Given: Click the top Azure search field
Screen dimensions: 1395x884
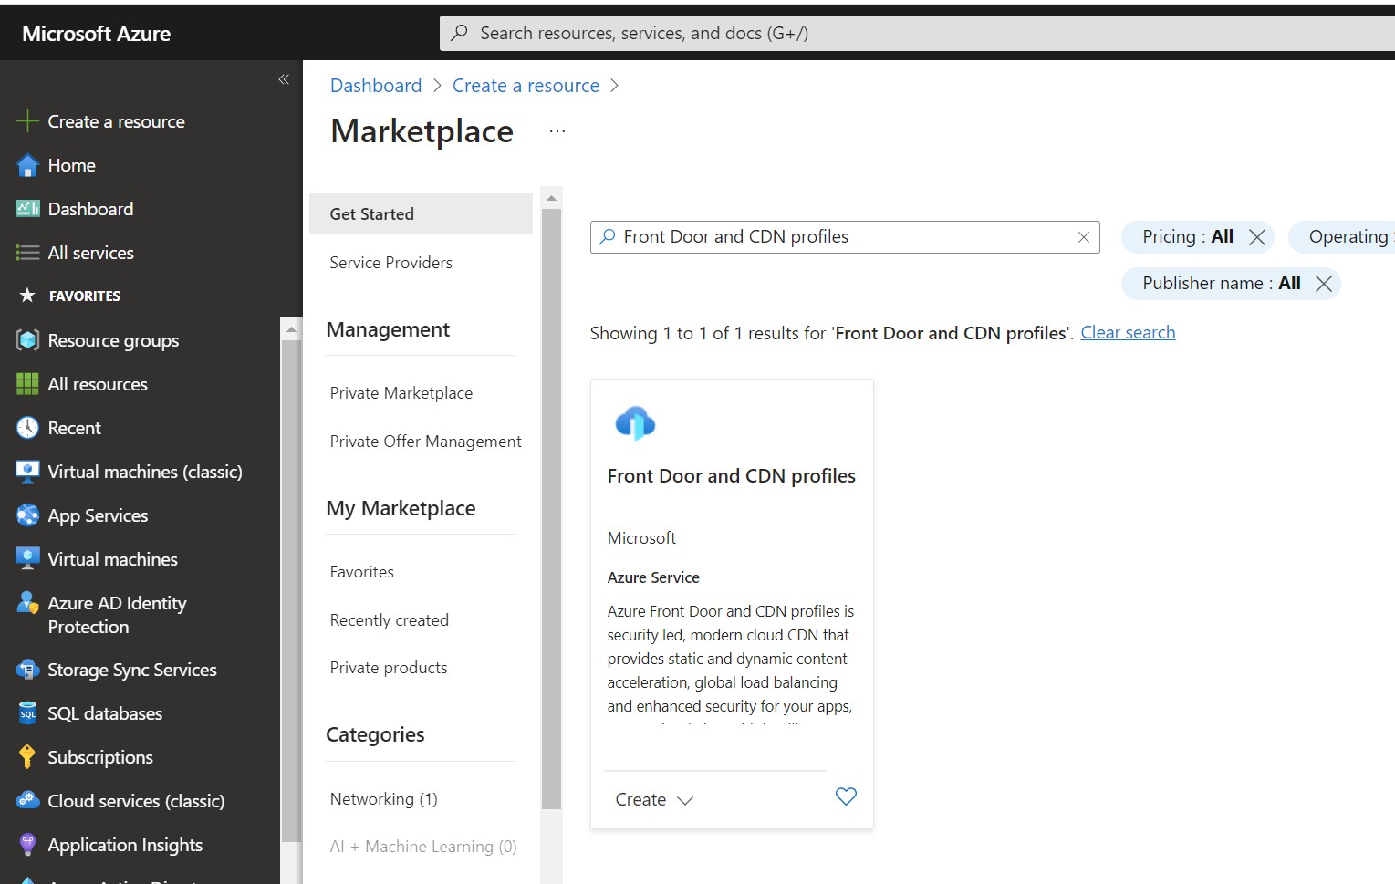Looking at the screenshot, I should click(x=912, y=34).
